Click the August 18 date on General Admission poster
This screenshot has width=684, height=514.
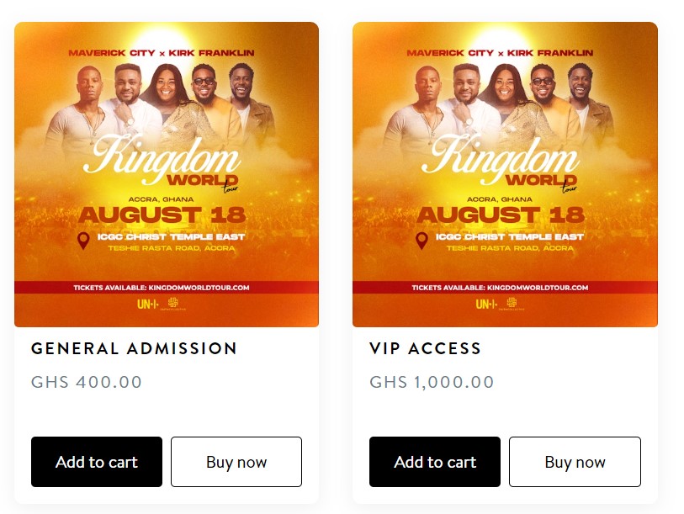click(162, 214)
